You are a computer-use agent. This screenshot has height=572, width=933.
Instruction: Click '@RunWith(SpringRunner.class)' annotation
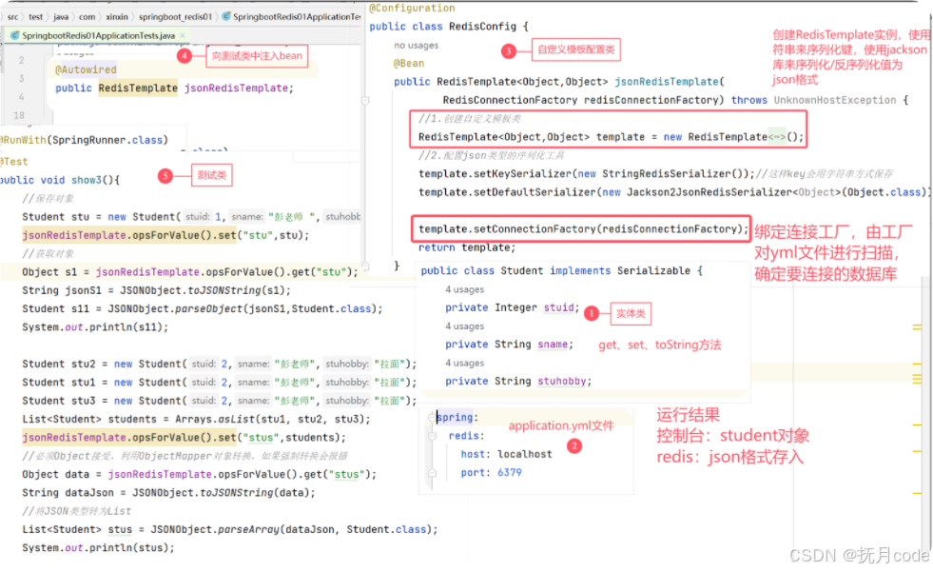pyautogui.click(x=84, y=141)
